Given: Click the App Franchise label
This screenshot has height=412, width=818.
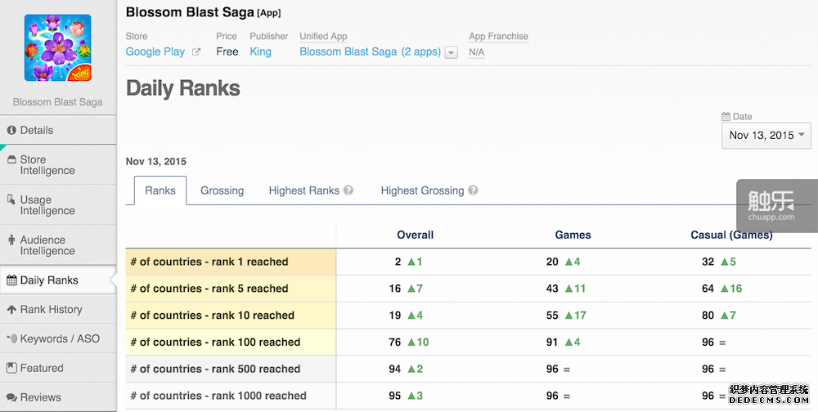Looking at the screenshot, I should point(498,36).
